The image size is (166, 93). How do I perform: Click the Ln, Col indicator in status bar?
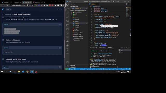(82, 69)
